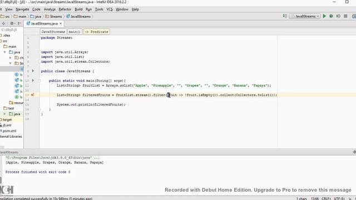
Task: Click JavaStreams run tool window header
Action: point(9,152)
